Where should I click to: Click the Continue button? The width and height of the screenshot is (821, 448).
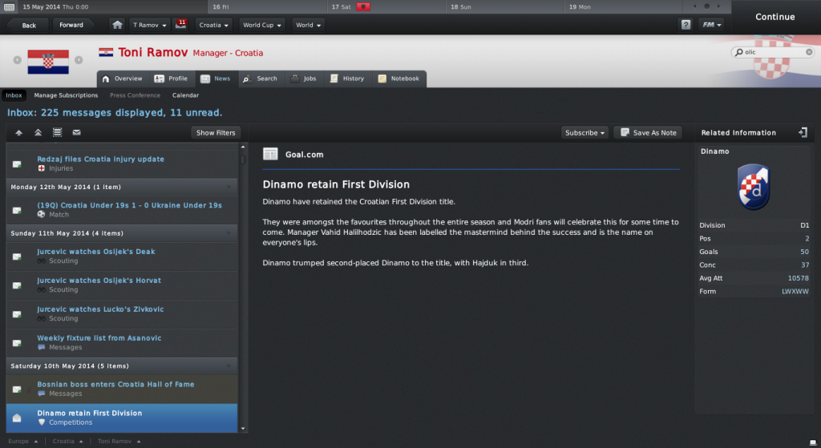(775, 17)
